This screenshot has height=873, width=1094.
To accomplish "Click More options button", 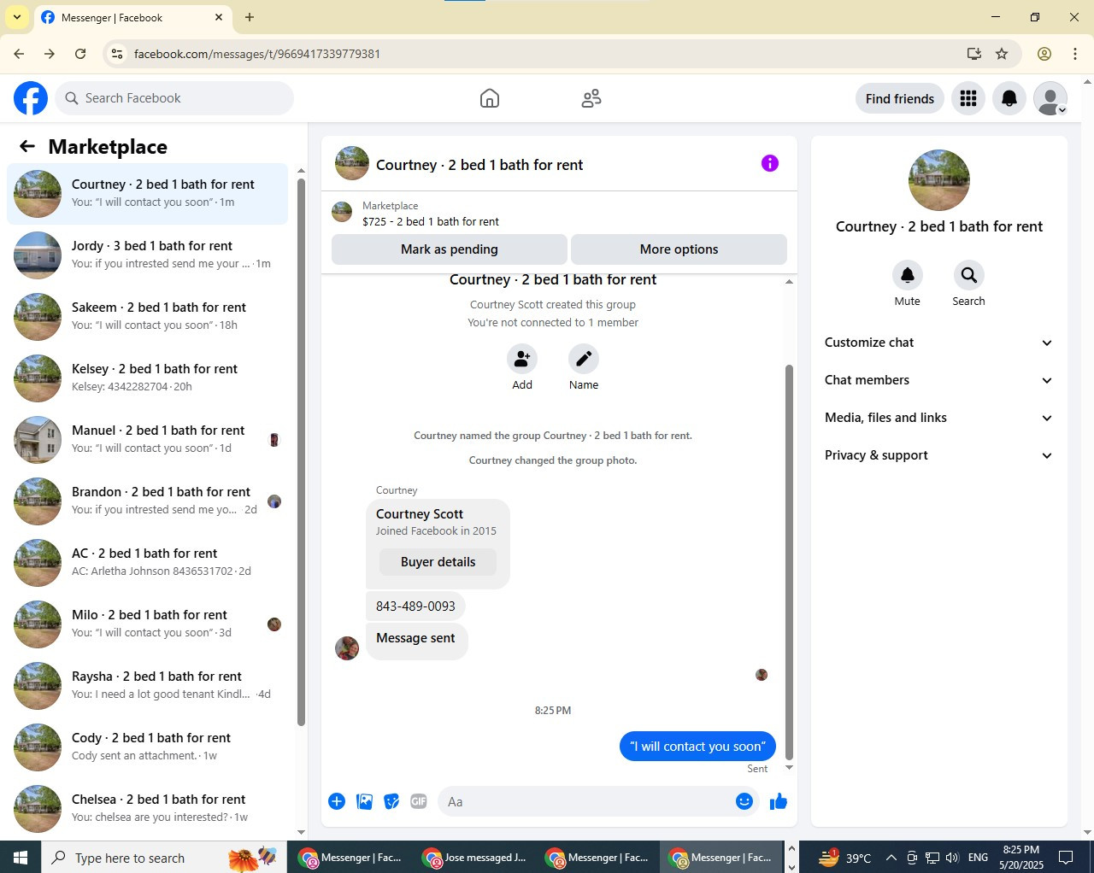I will 679,249.
